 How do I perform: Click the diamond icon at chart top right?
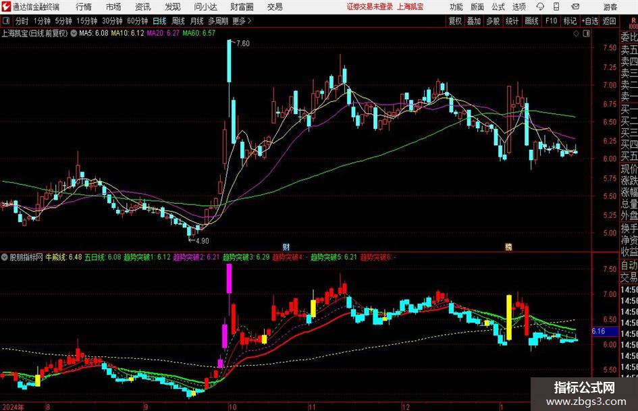tap(576, 34)
